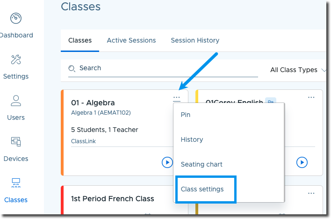331x219 pixels.
Task: Select the Classes sidebar icon
Action: pos(16,183)
